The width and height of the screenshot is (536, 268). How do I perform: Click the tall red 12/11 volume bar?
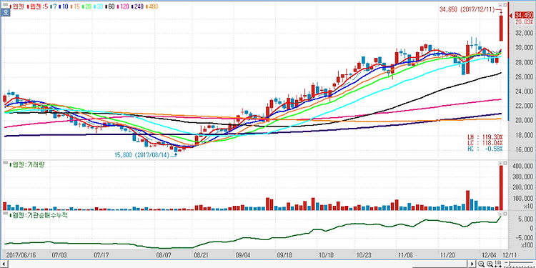[x=501, y=188]
